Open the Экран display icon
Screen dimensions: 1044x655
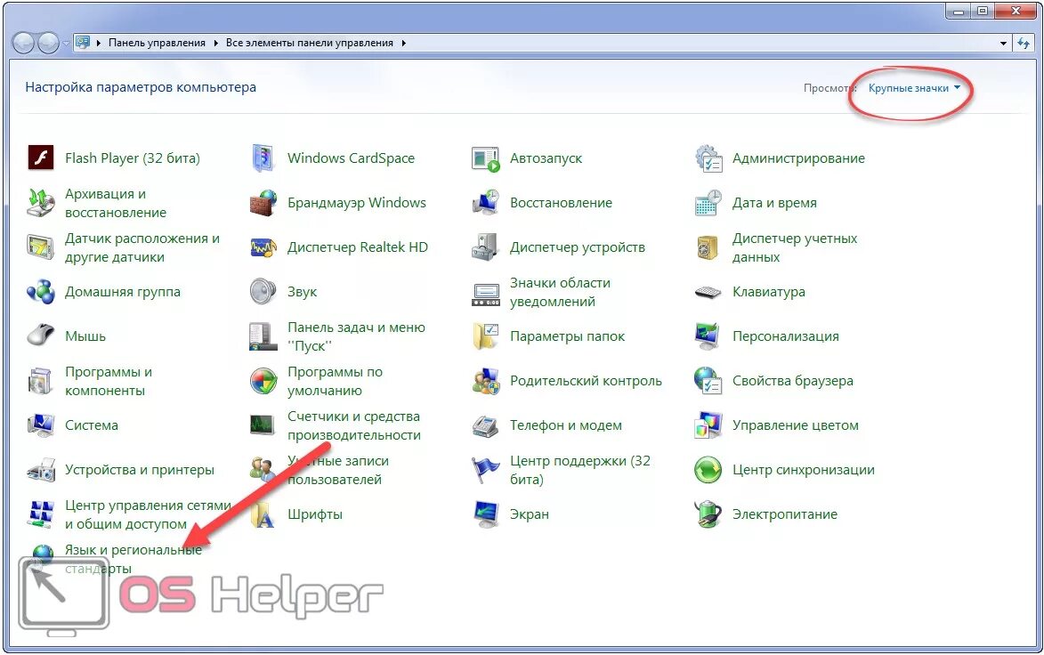click(485, 514)
